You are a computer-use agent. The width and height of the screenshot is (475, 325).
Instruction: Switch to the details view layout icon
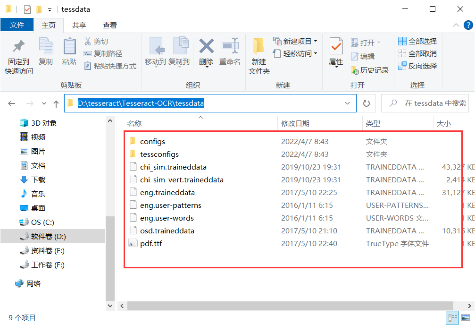coord(452,318)
